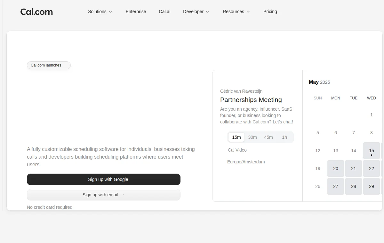
Task: Click the 'No credit card required' note
Action: point(50,207)
